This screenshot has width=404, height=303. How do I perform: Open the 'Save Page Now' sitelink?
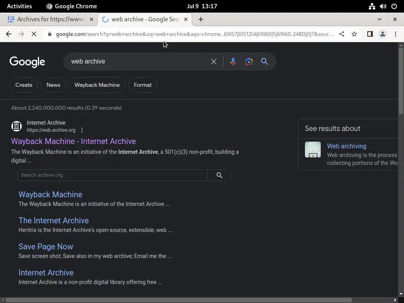tap(46, 247)
